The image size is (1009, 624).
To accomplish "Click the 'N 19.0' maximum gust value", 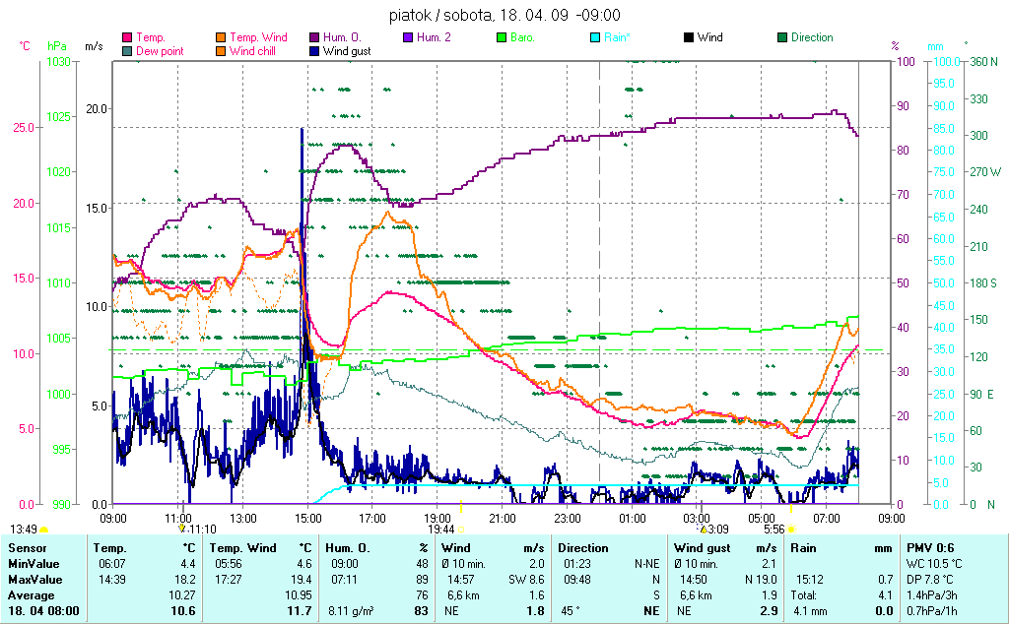I will [762, 580].
